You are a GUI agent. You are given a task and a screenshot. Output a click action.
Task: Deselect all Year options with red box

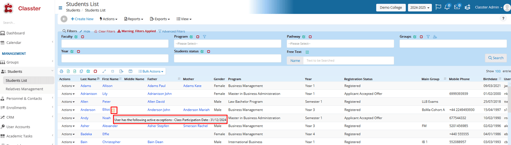(78, 52)
